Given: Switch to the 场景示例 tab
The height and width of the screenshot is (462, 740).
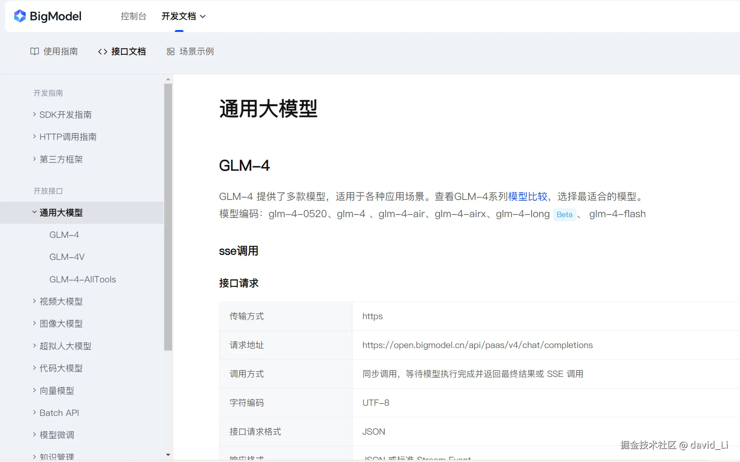Looking at the screenshot, I should (x=196, y=51).
